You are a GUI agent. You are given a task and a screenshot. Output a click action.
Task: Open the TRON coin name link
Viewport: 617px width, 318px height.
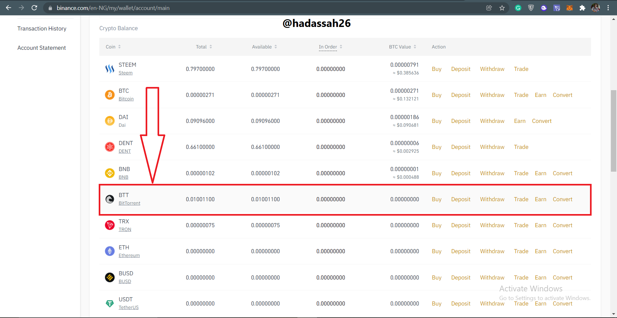(125, 229)
